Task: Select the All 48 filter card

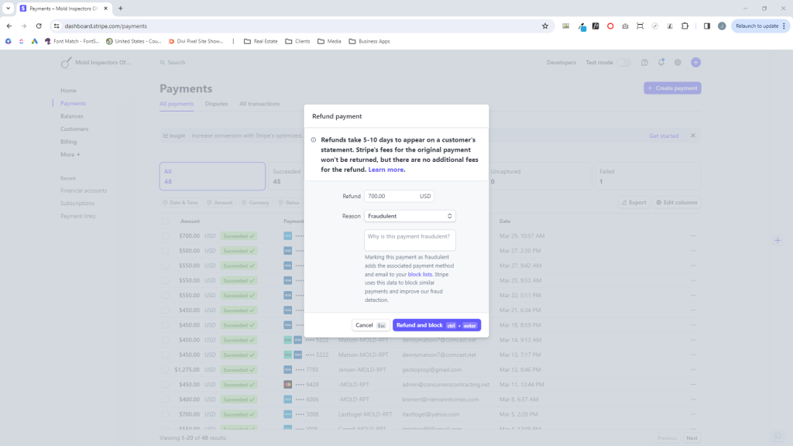Action: tap(212, 176)
